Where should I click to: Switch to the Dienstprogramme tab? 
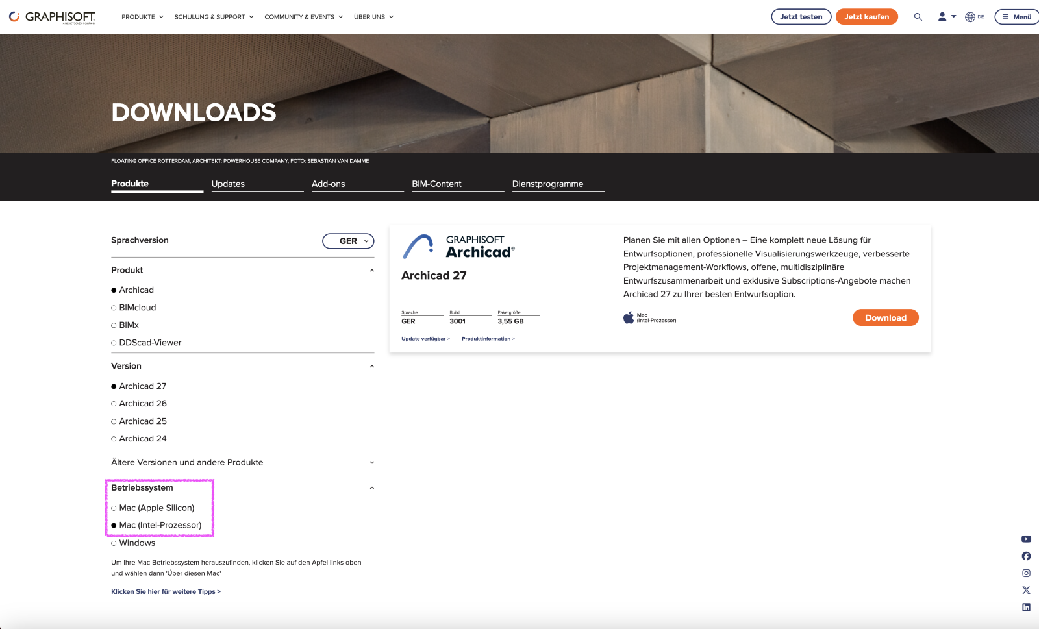click(x=558, y=184)
